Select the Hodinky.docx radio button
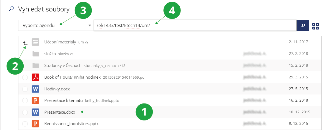This screenshot has width=325, height=130. pyautogui.click(x=25, y=89)
